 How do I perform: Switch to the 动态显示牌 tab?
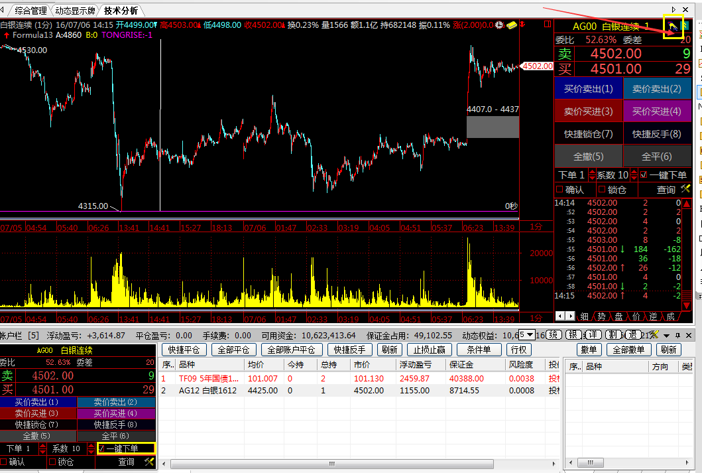pyautogui.click(x=74, y=11)
